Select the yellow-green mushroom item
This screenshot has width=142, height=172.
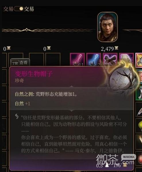139,126
